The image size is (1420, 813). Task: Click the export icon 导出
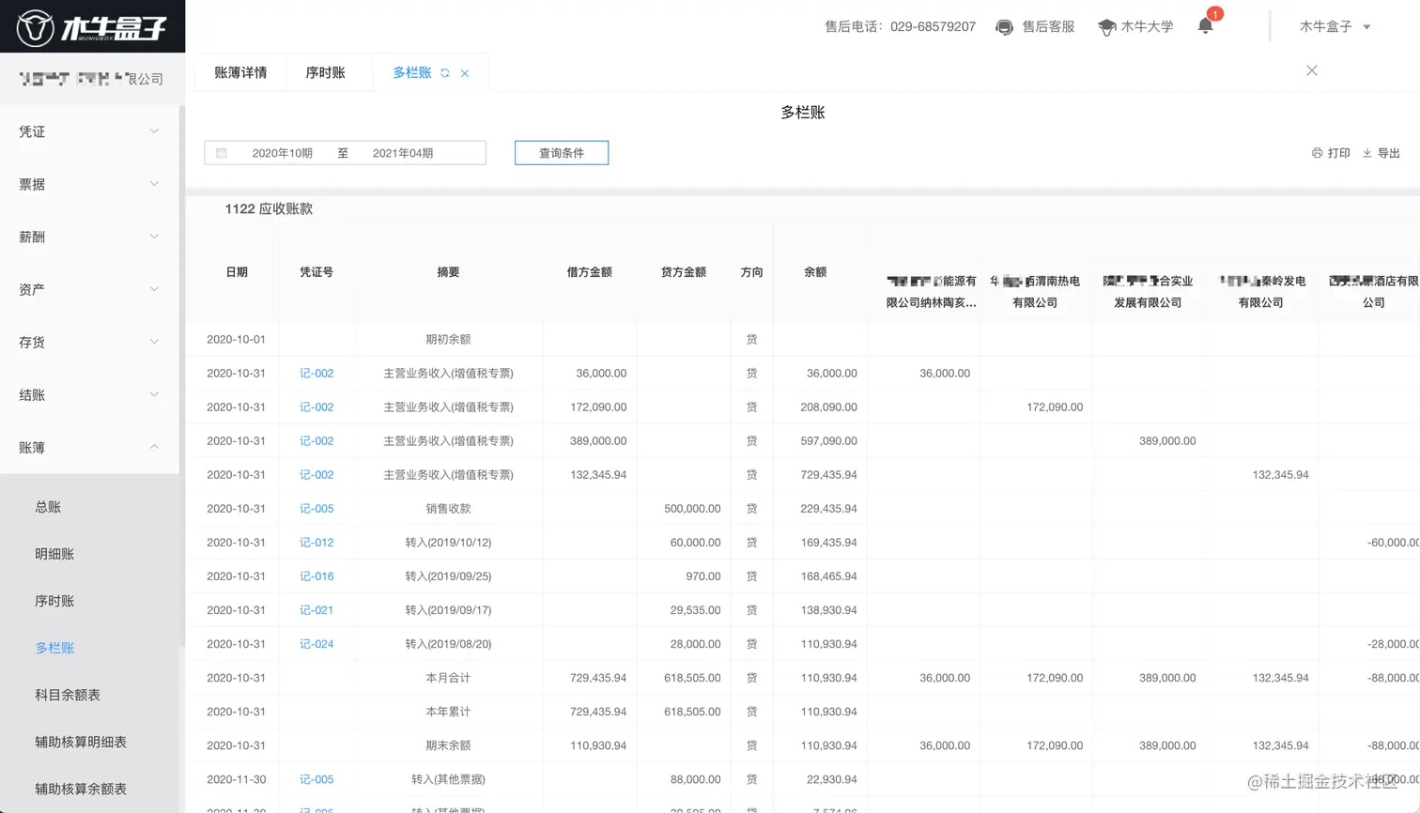[x=1367, y=153]
